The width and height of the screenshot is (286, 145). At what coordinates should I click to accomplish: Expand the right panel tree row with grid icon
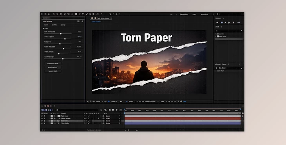point(215,36)
